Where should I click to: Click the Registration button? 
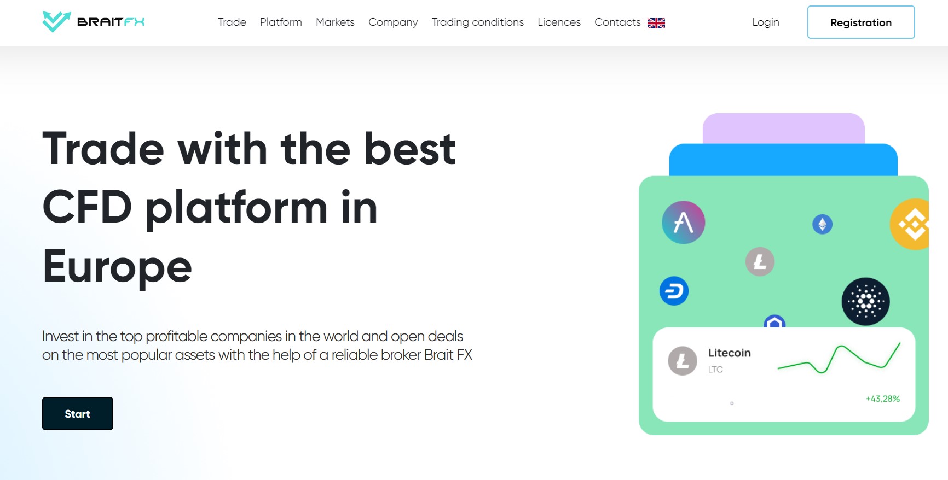tap(861, 22)
